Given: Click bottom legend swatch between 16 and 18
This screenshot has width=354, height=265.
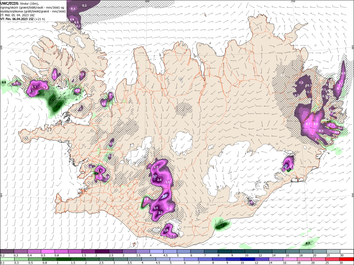Looking at the screenshot, I should tap(290, 259).
